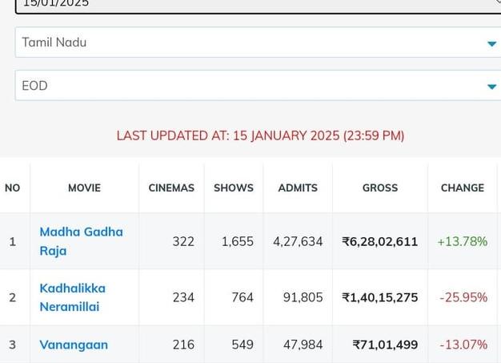Screen dimensions: 501x363
Task: Open the Tamil Nadu region dropdown
Action: [258, 42]
